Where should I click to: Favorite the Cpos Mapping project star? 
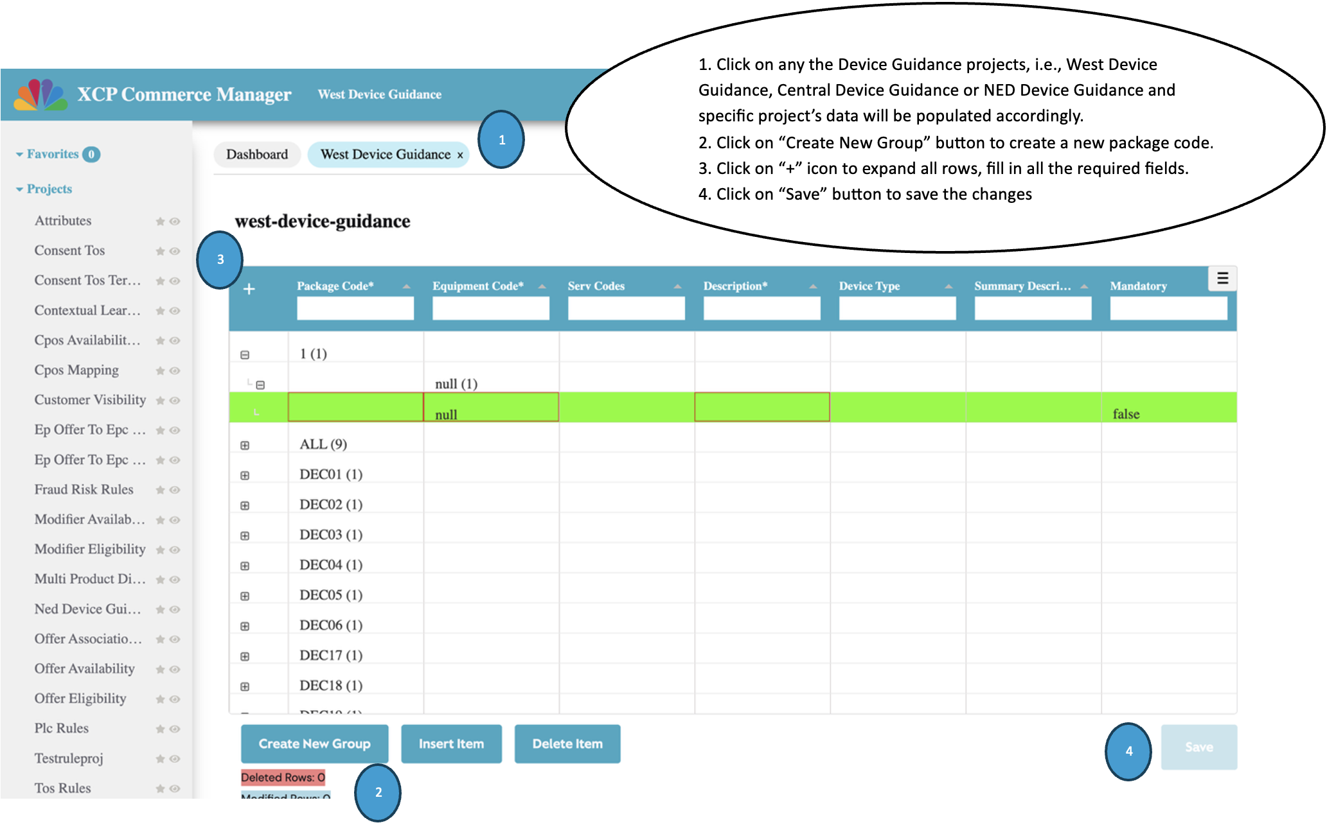point(160,370)
